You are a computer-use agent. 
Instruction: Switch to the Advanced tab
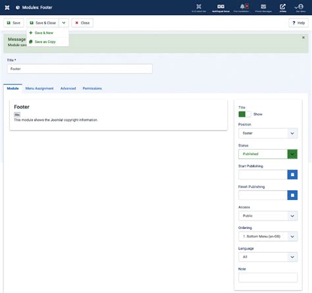point(68,88)
